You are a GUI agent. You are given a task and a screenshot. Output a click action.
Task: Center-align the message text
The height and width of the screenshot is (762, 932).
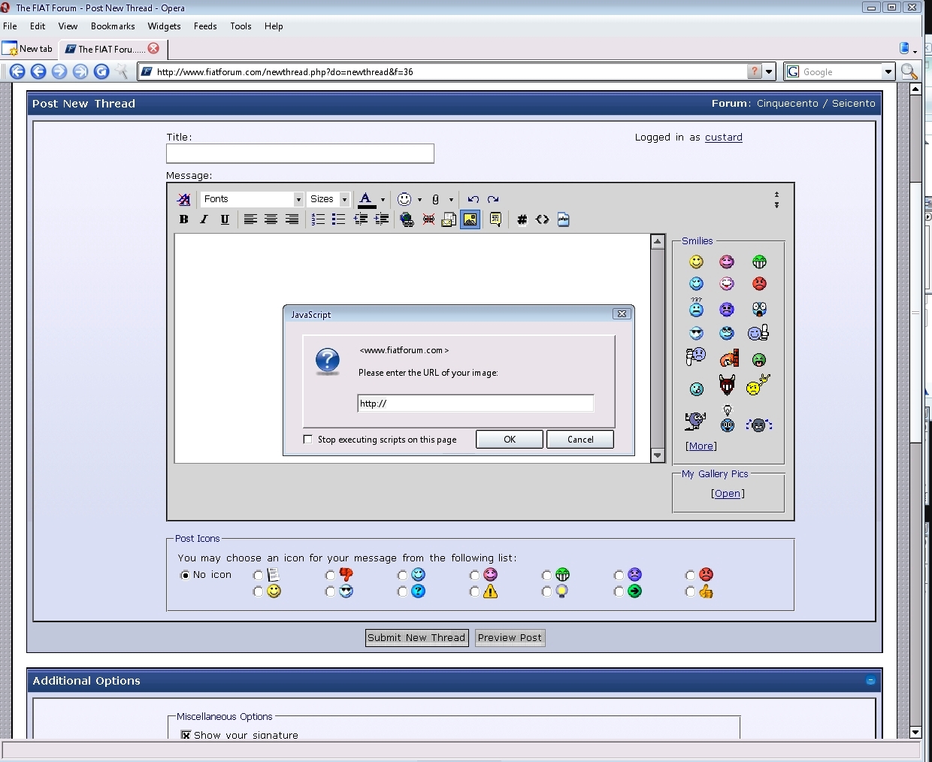tap(271, 219)
